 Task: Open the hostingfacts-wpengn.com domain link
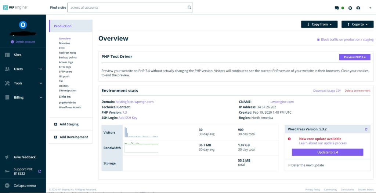[134, 102]
